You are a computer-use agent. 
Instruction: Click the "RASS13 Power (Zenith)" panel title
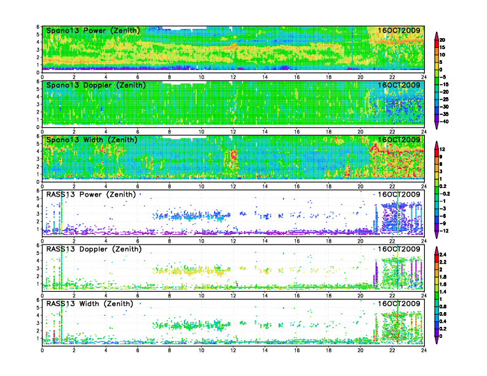[x=91, y=195]
